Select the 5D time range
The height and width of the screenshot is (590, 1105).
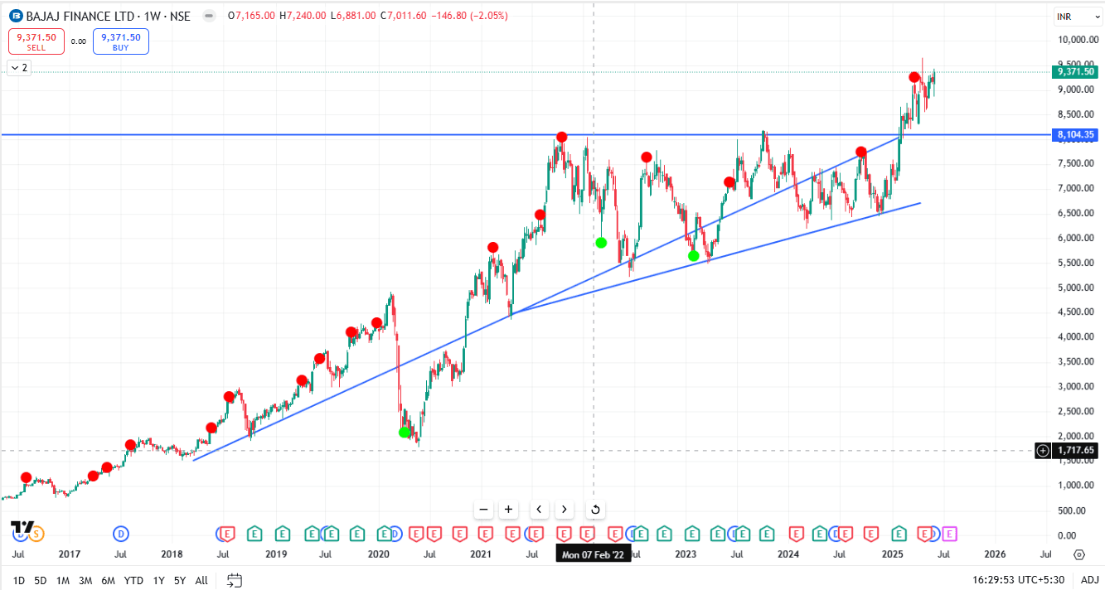[41, 581]
